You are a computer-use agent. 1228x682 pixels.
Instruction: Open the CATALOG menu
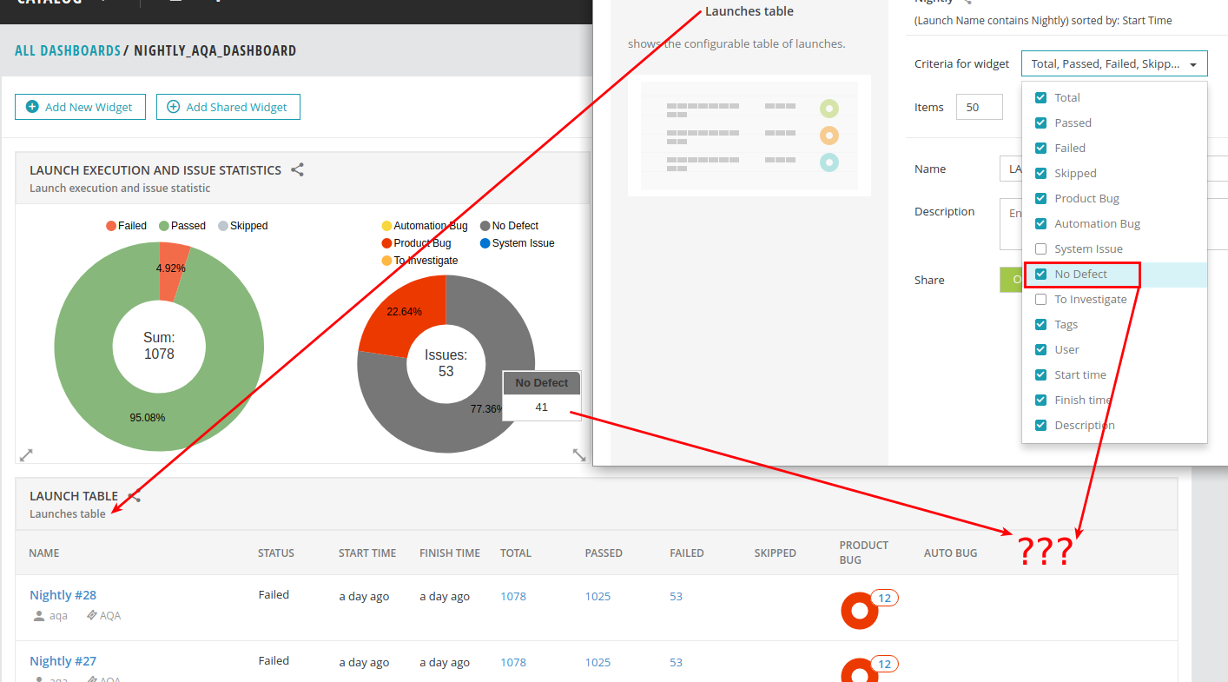(50, 3)
